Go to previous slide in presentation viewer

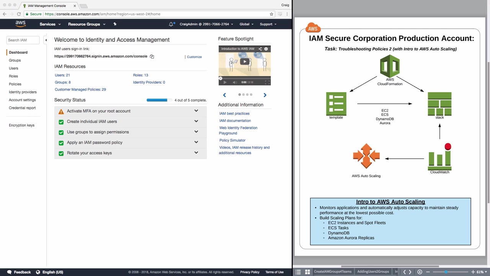404,272
